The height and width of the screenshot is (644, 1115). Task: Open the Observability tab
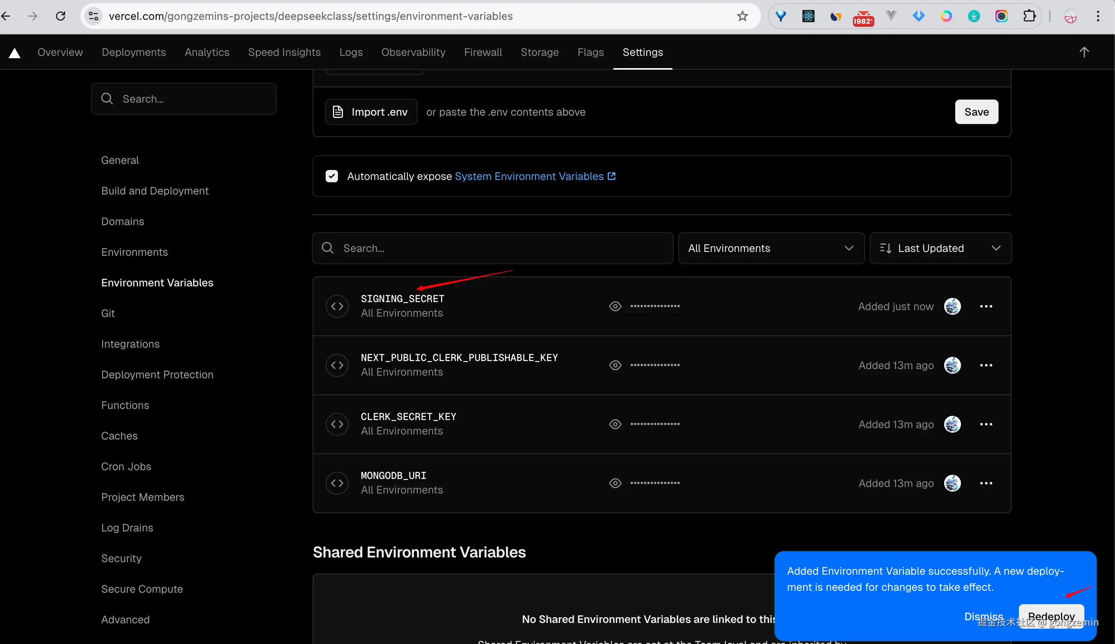tap(413, 52)
